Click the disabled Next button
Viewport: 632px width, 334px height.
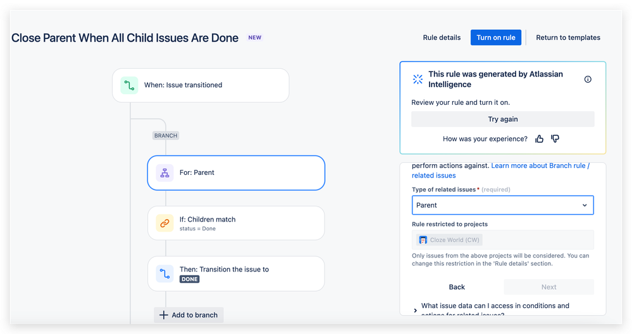pyautogui.click(x=548, y=287)
